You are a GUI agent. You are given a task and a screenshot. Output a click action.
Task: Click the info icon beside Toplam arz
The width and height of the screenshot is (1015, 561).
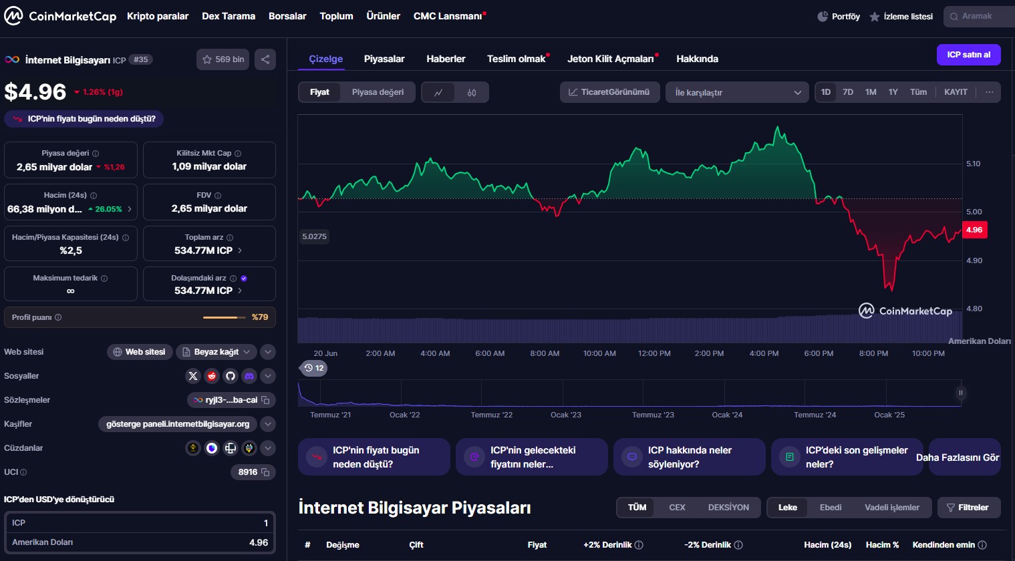click(230, 238)
